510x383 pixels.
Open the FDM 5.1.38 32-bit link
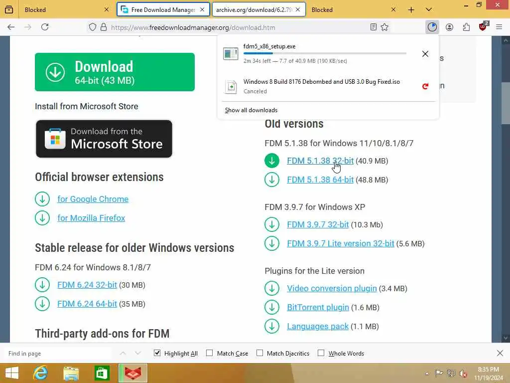(x=320, y=161)
